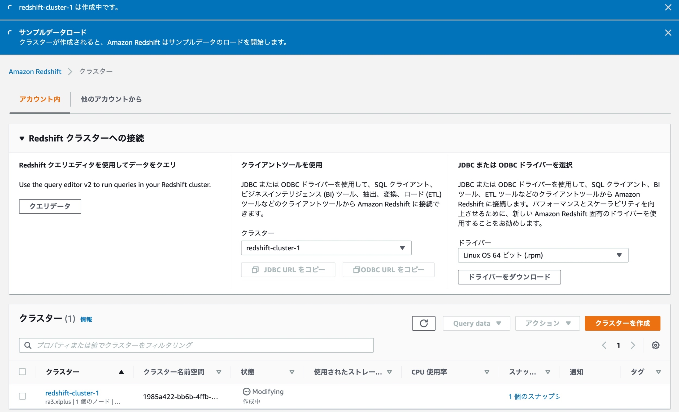
Task: Click the copy icon in JDBC URL button
Action: pos(255,270)
